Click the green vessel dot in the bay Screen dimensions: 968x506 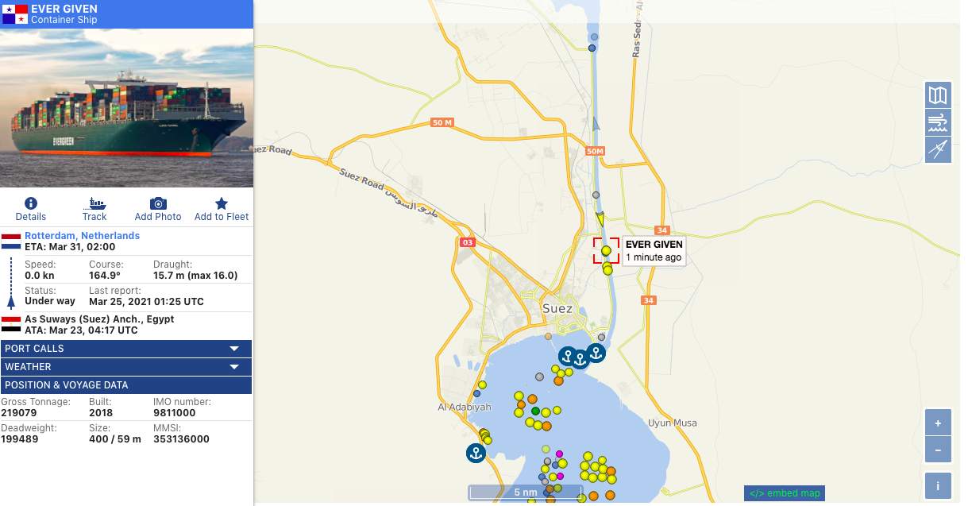(x=535, y=411)
